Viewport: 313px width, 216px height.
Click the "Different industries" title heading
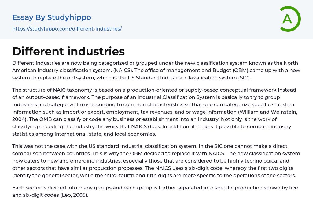(x=68, y=51)
